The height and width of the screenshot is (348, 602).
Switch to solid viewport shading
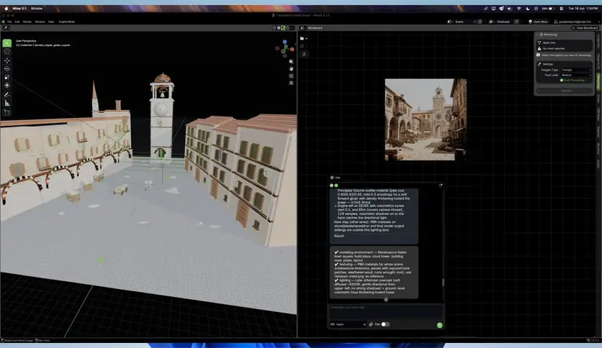click(x=279, y=28)
